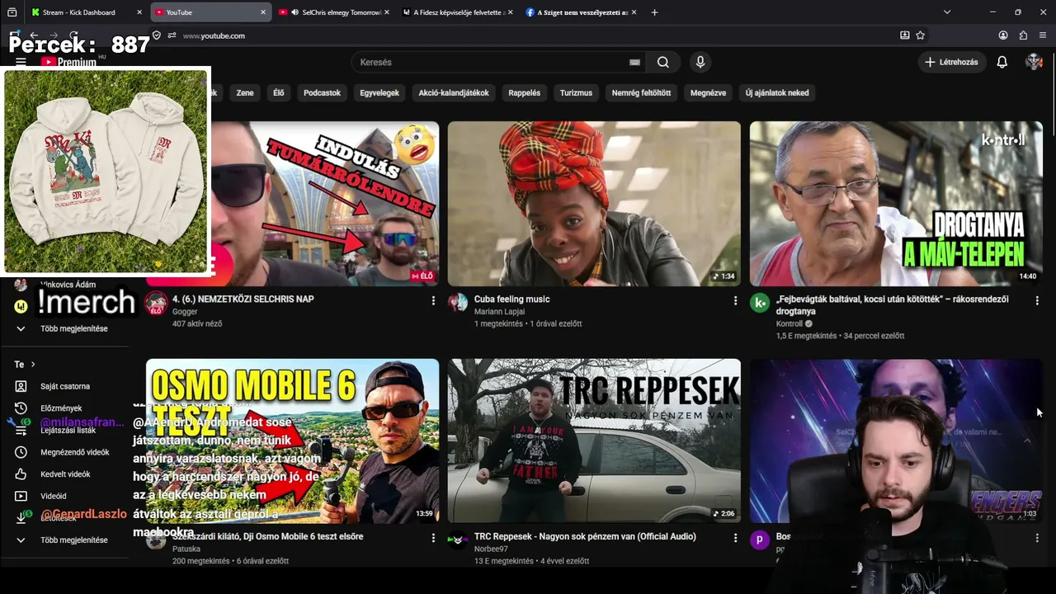
Task: Select the Új ajánlatok neked chip
Action: click(x=777, y=93)
